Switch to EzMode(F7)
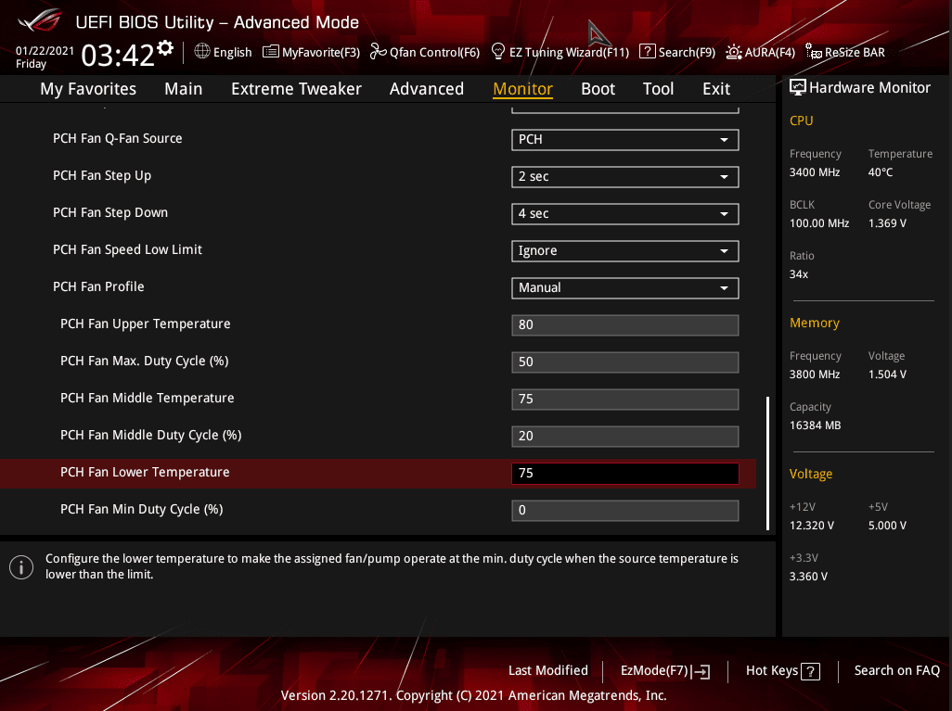This screenshot has height=711, width=952. coord(664,671)
